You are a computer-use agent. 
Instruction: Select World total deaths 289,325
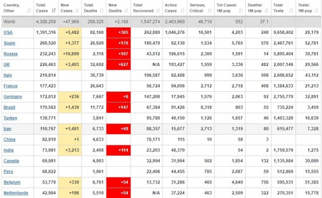pyautogui.click(x=96, y=21)
